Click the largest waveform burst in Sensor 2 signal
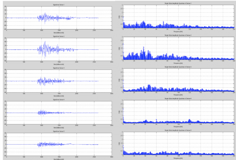236x160 pixels. [x=45, y=49]
